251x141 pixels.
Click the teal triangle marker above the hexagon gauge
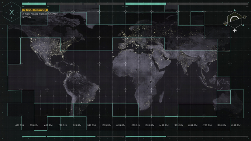tap(235, 10)
